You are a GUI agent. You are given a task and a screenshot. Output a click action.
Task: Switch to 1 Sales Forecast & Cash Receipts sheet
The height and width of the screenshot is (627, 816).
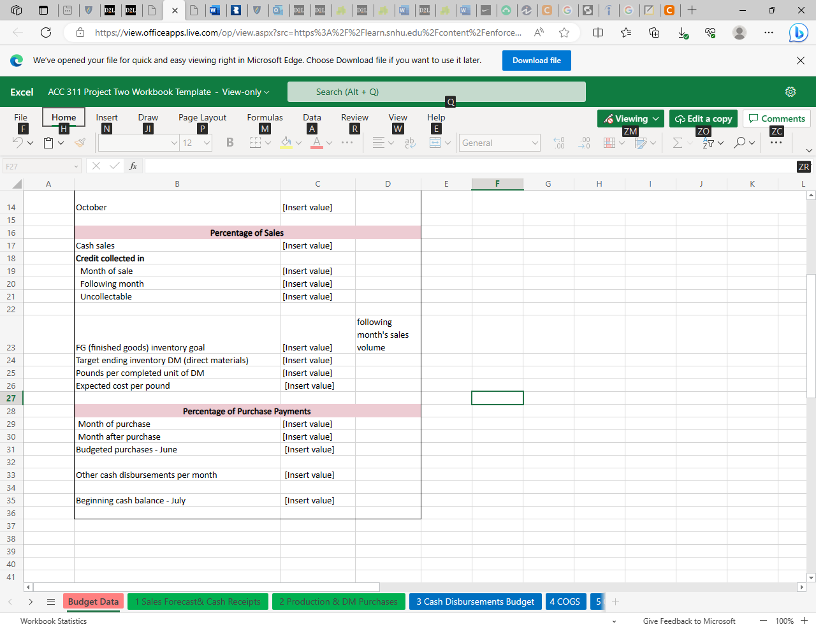tap(198, 602)
